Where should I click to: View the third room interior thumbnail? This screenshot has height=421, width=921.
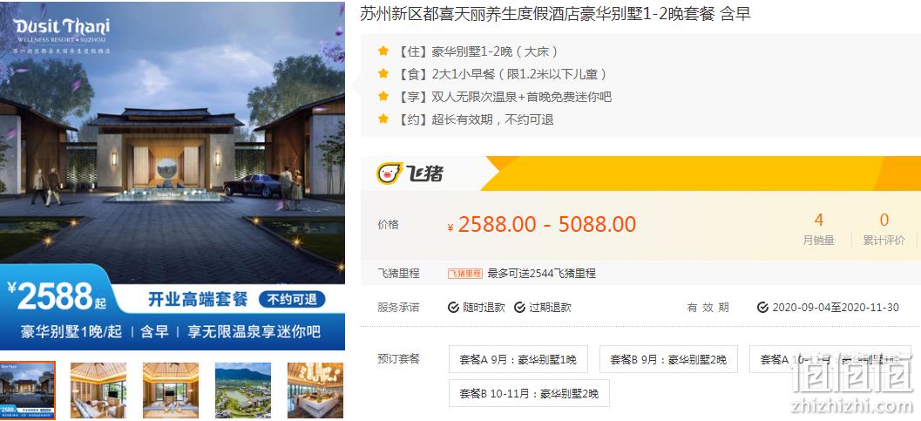pos(171,390)
